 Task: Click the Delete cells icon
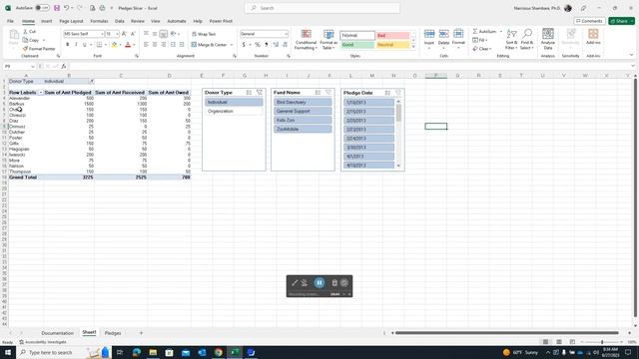(x=443, y=34)
